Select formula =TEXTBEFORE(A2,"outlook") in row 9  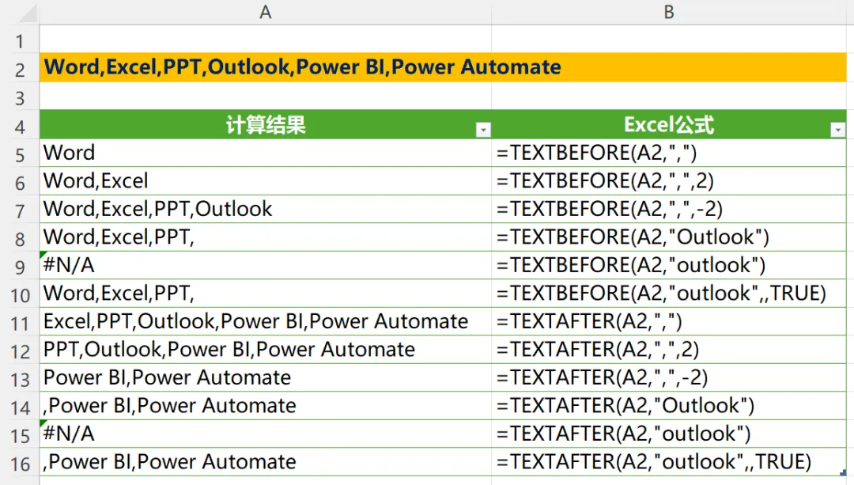[669, 265]
